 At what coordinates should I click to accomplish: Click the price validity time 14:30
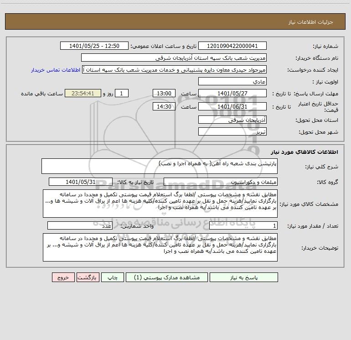pyautogui.click(x=164, y=107)
